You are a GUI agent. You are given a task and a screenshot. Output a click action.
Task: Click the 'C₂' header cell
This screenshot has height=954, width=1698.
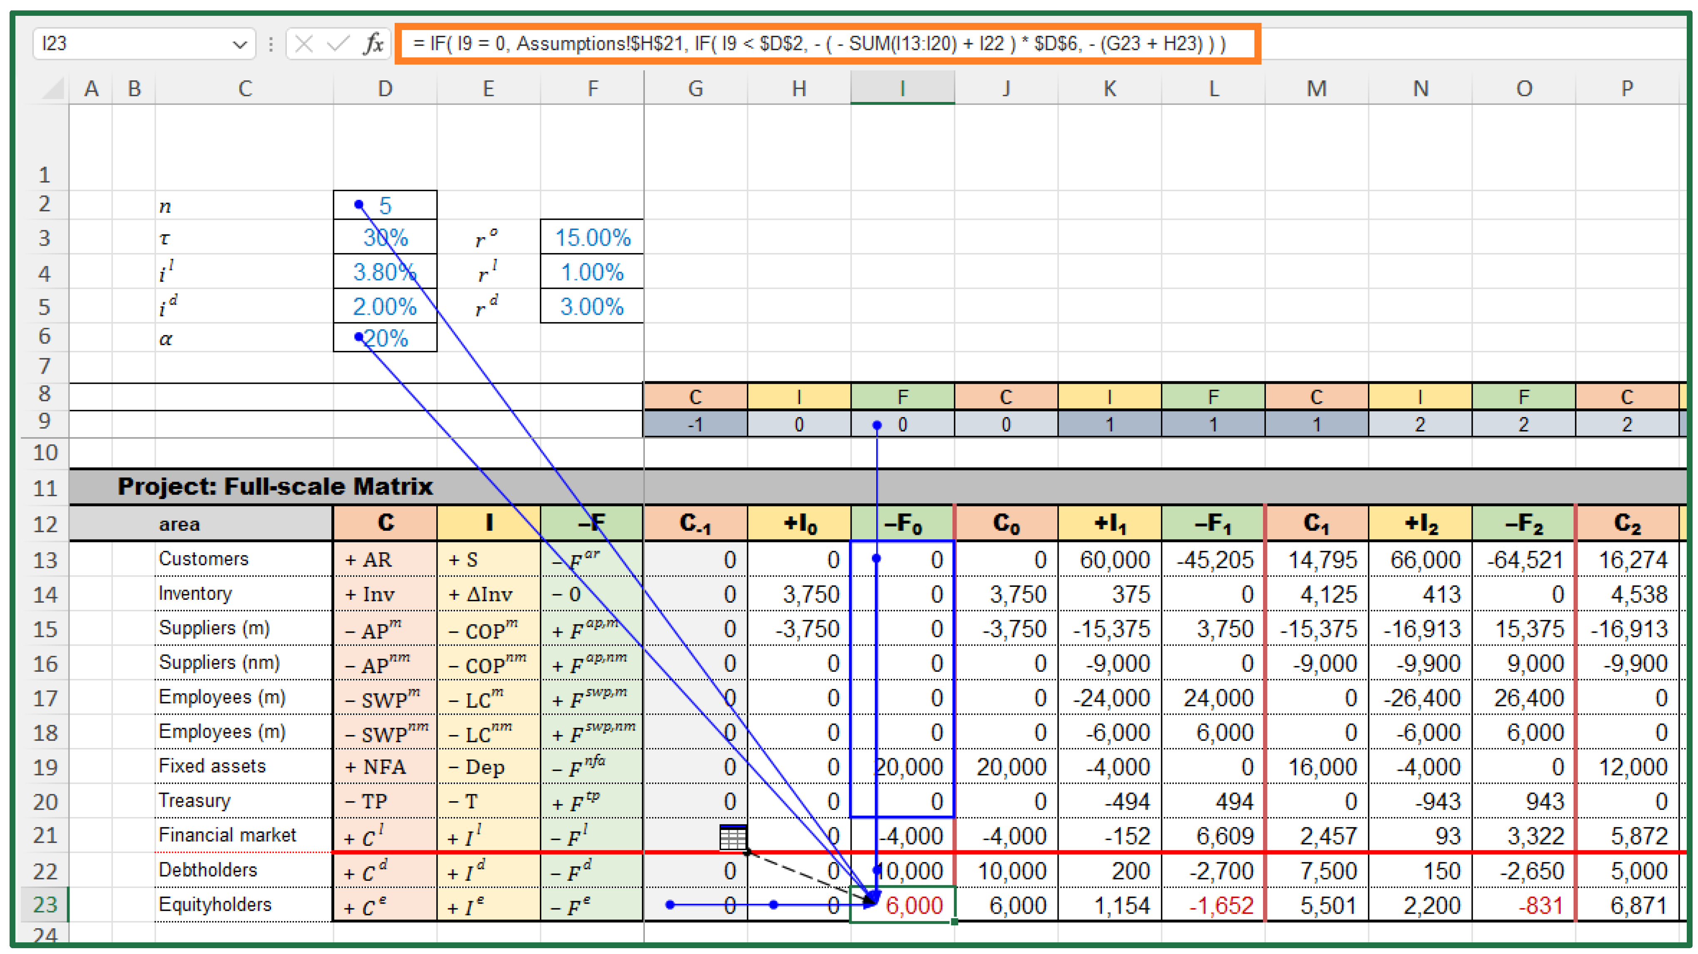(x=1627, y=524)
